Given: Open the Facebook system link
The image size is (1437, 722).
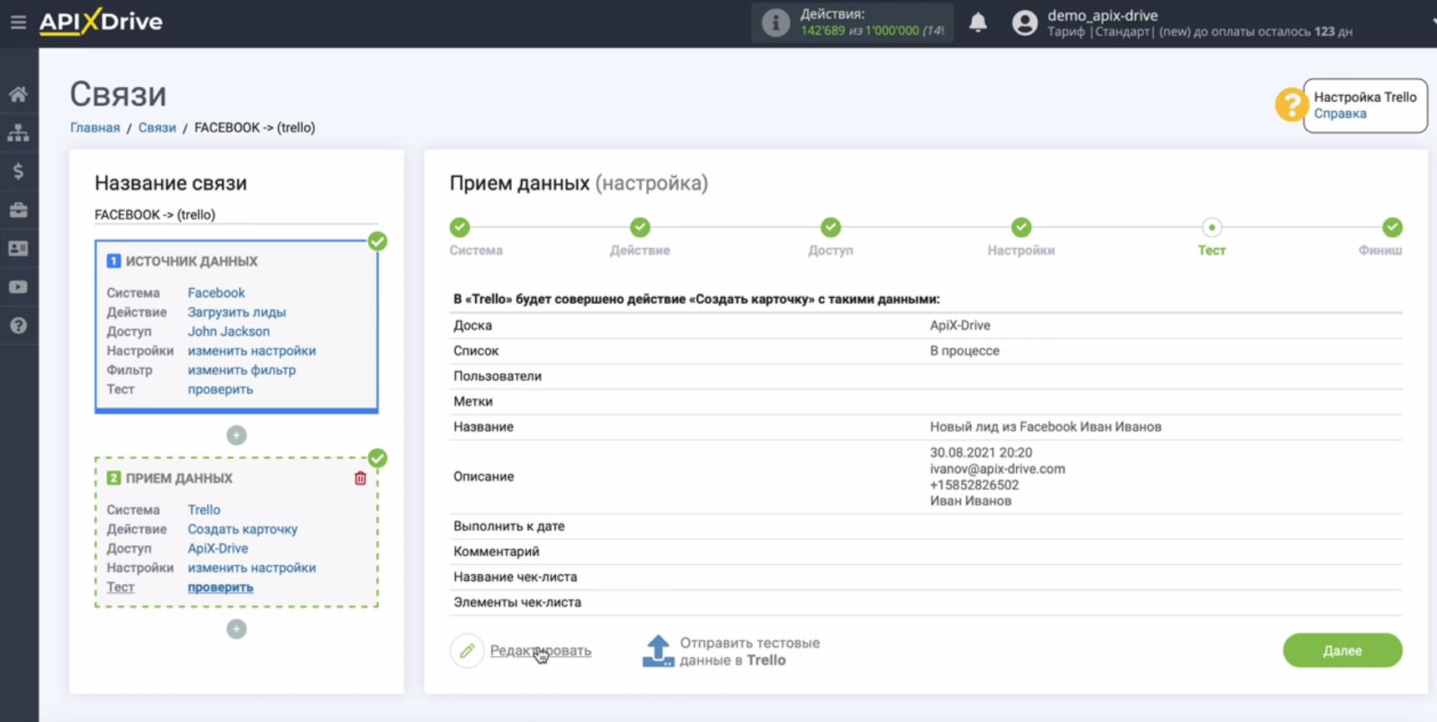Looking at the screenshot, I should pos(216,293).
